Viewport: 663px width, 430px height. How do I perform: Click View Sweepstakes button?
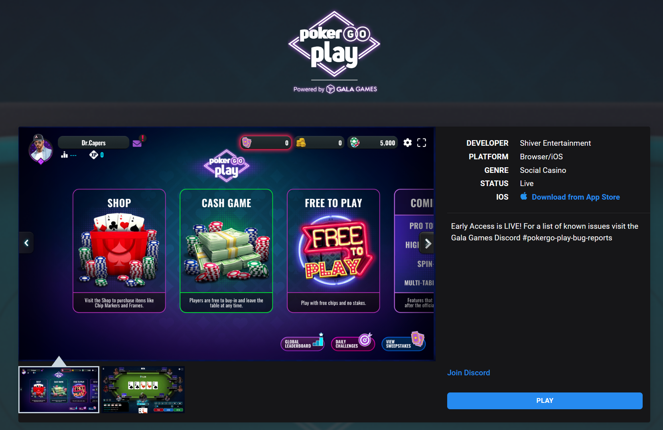point(404,342)
